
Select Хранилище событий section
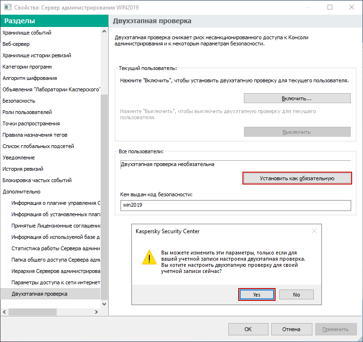[x=27, y=33]
